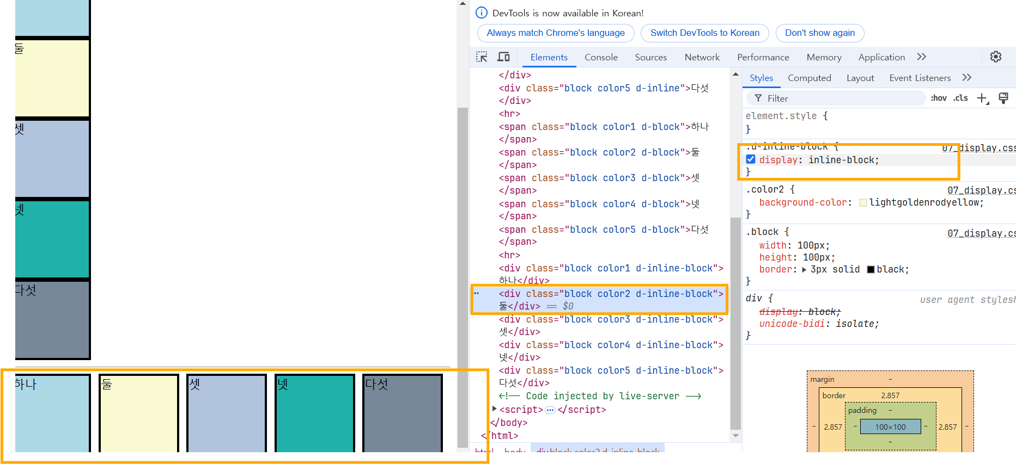Click the lightgoldenrodyellow color swatch
The width and height of the screenshot is (1016, 464).
click(x=863, y=202)
